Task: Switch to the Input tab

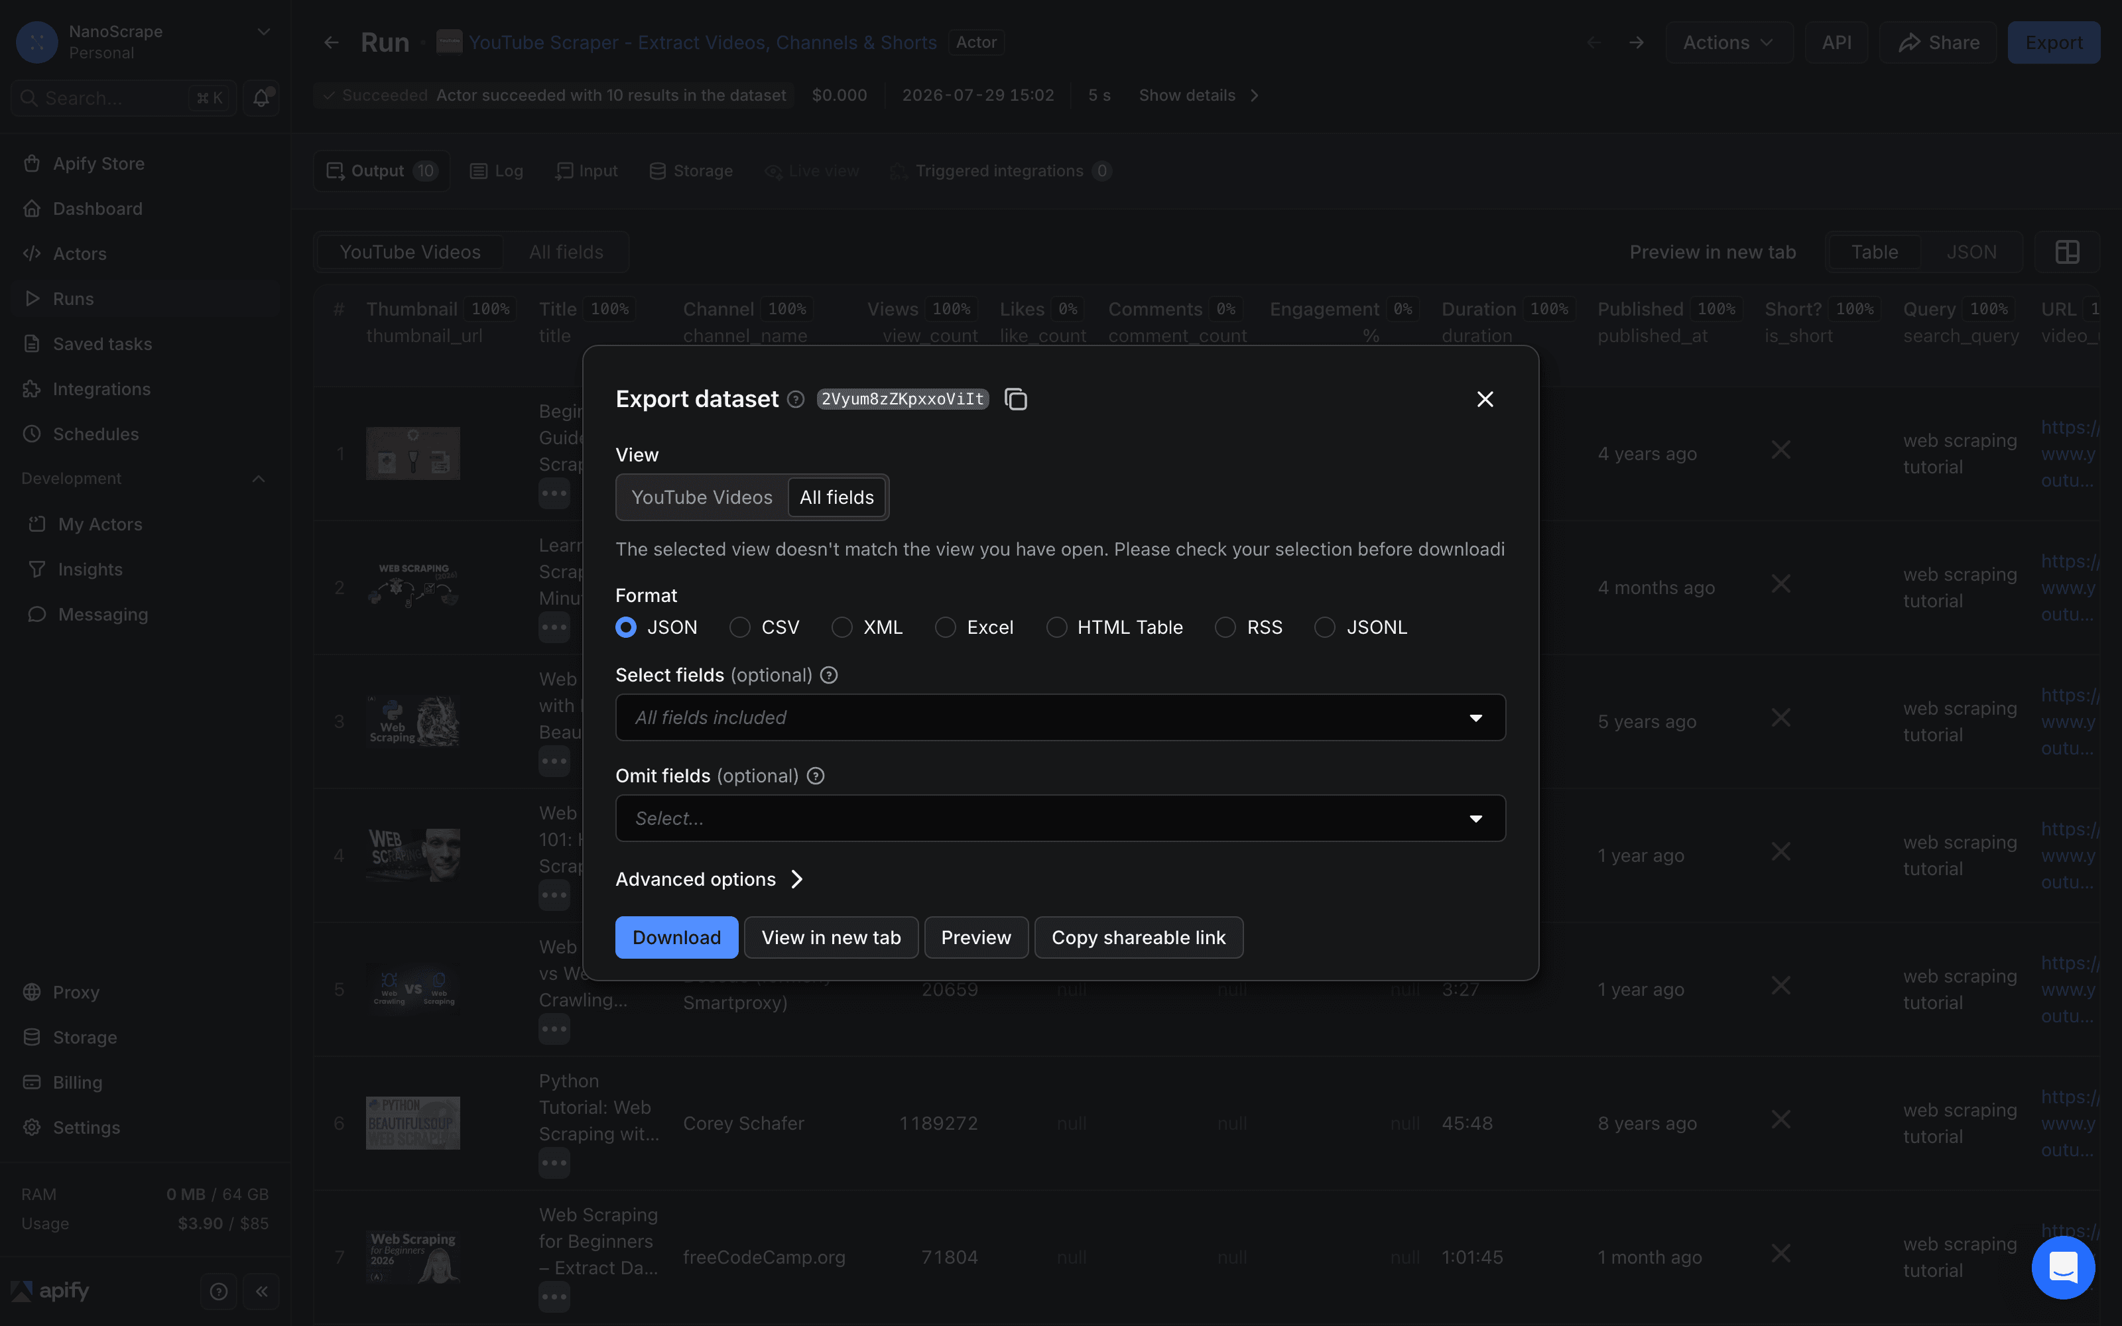Action: point(586,171)
